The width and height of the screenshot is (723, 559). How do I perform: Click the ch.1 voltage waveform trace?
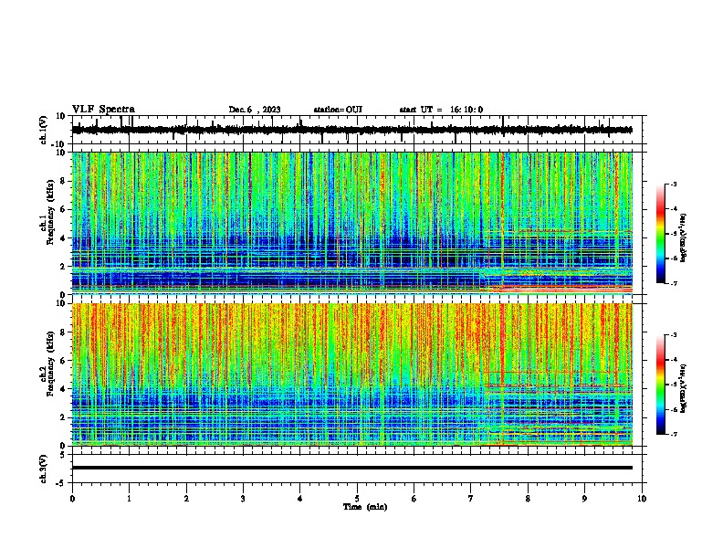coord(351,130)
